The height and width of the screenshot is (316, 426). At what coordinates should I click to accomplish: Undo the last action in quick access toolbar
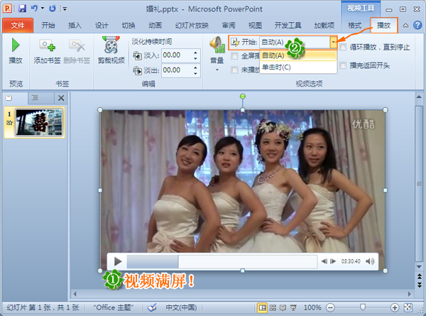click(x=34, y=9)
